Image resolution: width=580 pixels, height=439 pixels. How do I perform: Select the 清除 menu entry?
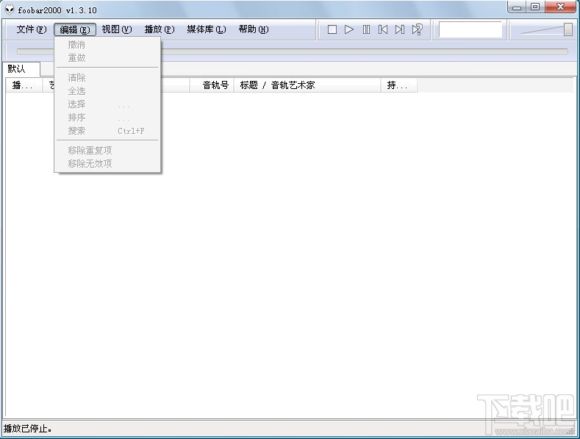tap(107, 78)
